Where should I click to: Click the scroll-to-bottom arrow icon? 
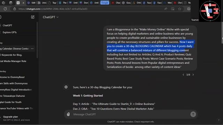click(x=131, y=103)
